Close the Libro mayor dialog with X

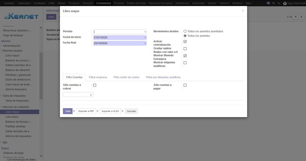[x=243, y=11]
